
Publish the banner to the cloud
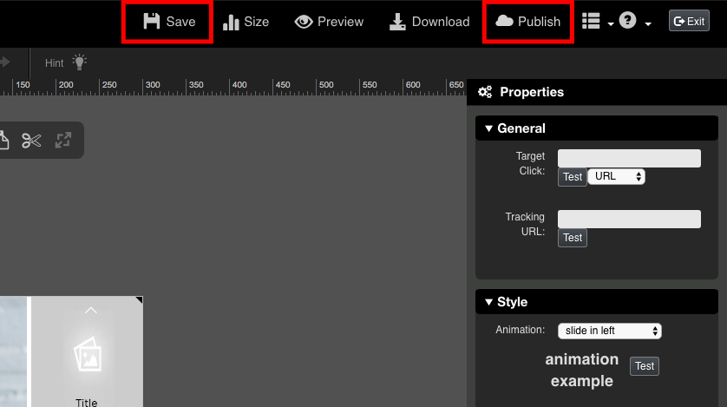click(527, 22)
